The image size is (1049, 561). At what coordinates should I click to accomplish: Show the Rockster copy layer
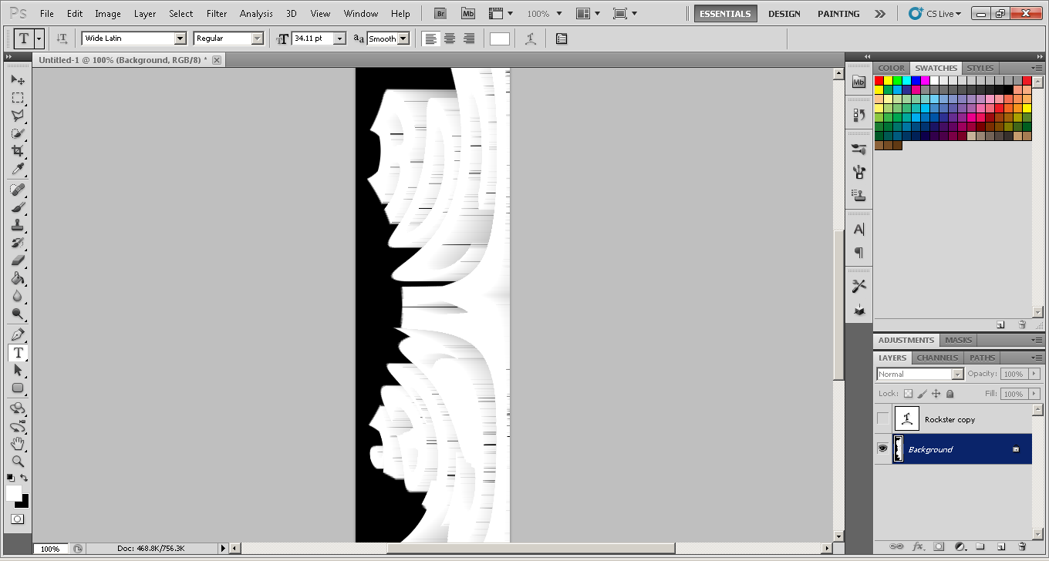pos(882,419)
